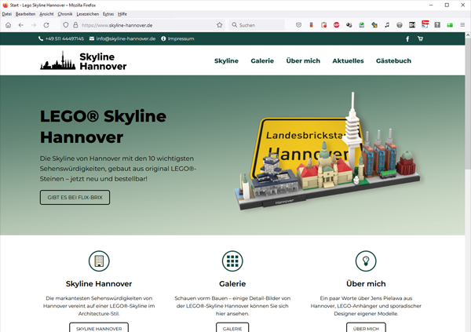Open the Chronik menu
Screen dimensions: 471x332
pos(65,14)
